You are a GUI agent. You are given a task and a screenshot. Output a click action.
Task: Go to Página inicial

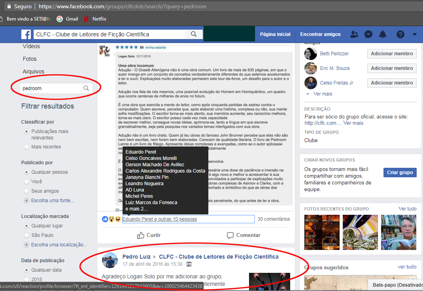pyautogui.click(x=275, y=34)
